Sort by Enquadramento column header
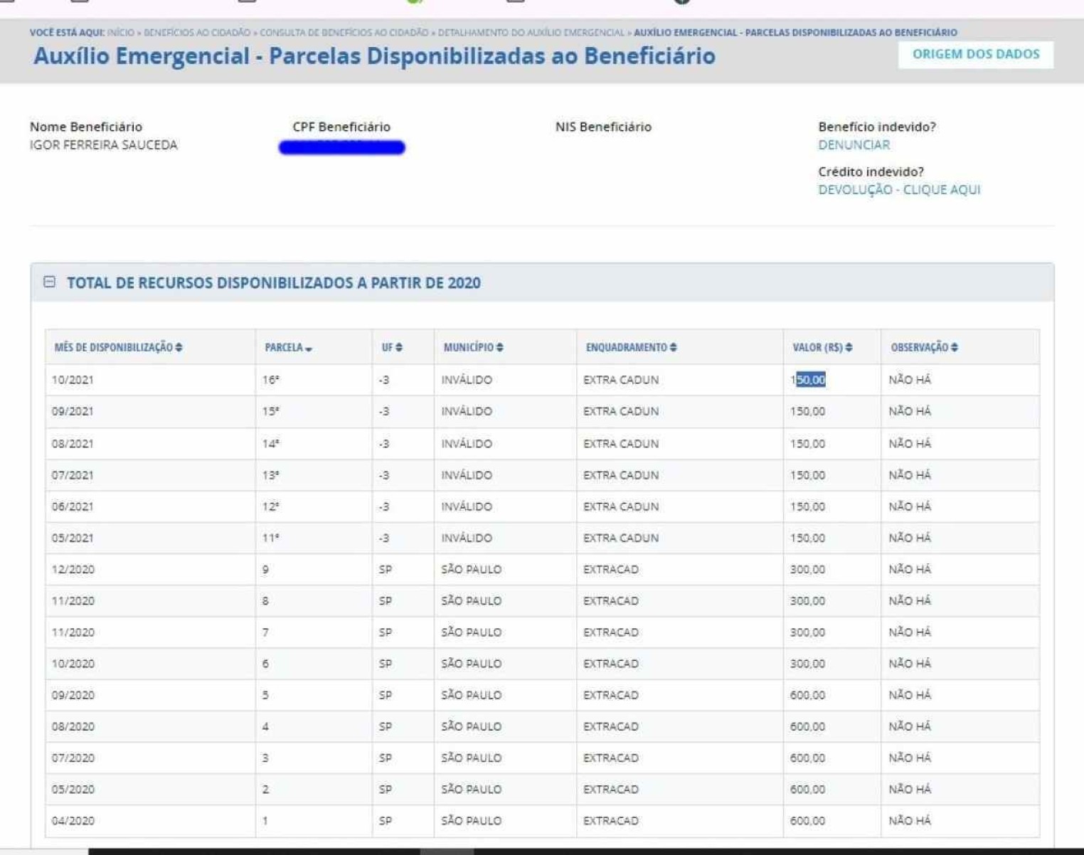 [631, 347]
